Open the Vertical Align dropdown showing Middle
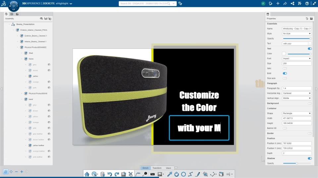318x178 pixels. click(x=297, y=98)
